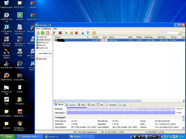Click the Add Torrent from URL icon
The height and width of the screenshot is (139, 186).
click(x=43, y=33)
